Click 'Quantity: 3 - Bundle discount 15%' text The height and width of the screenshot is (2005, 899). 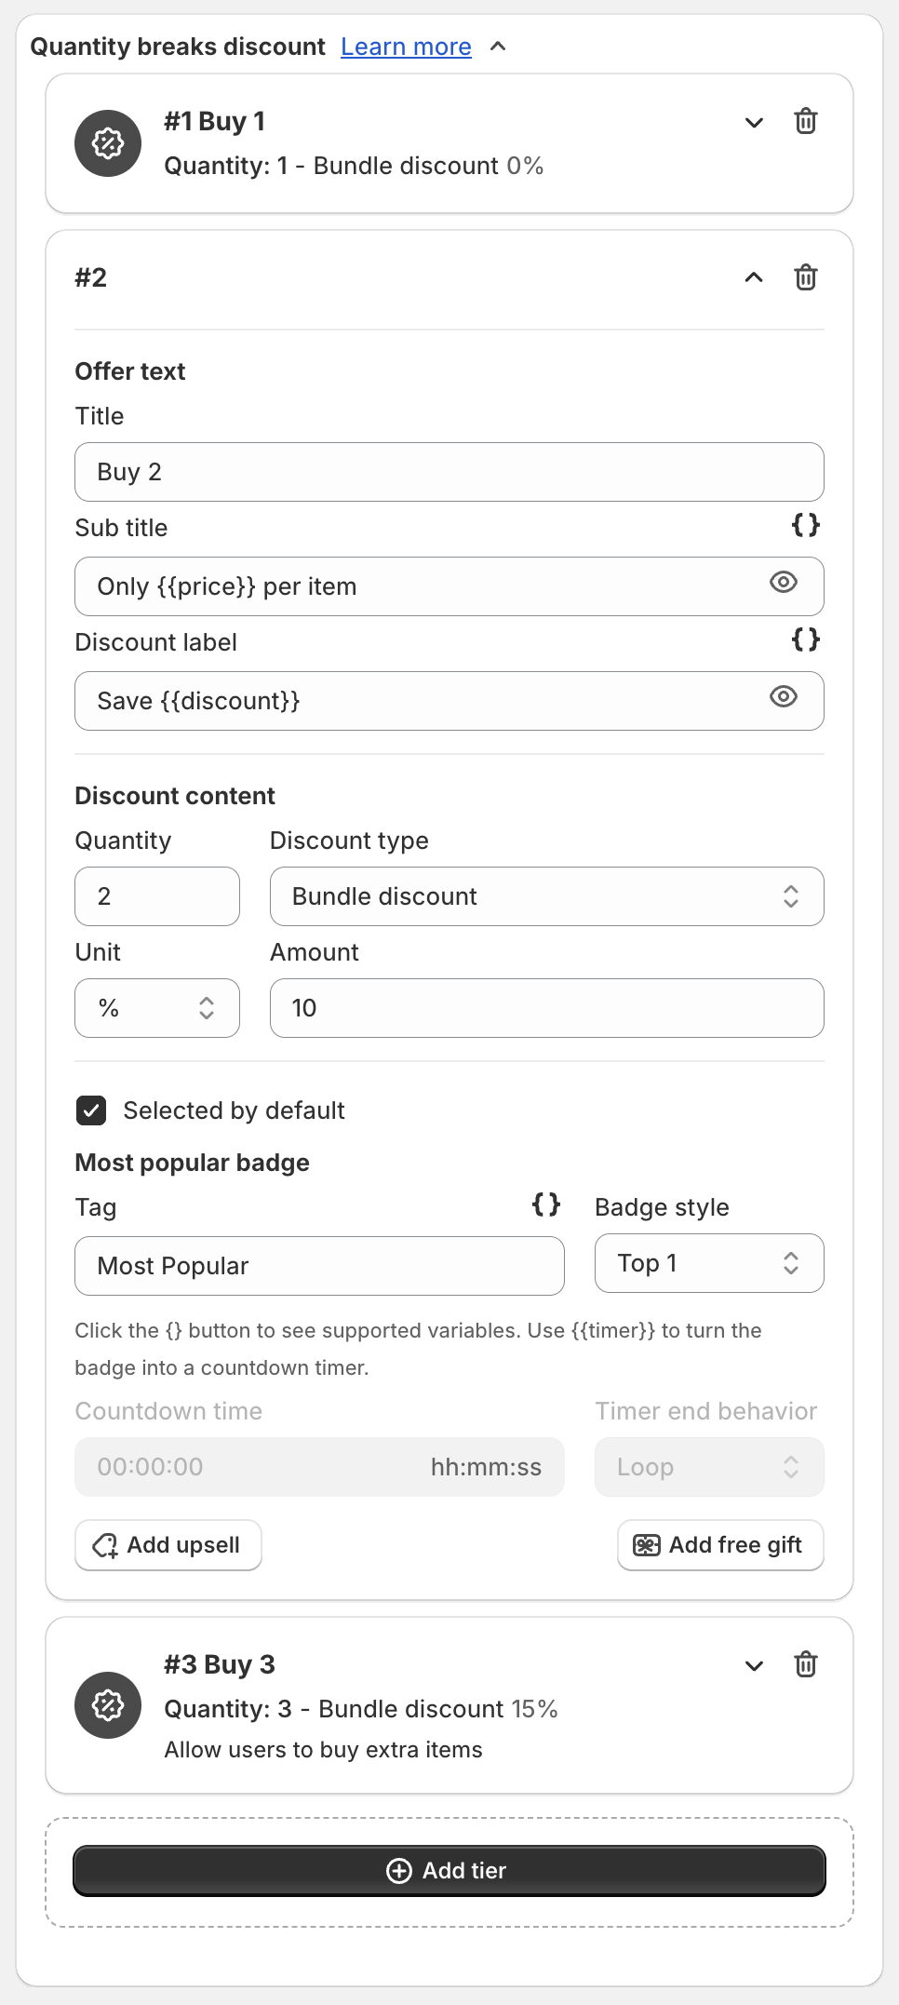(x=361, y=1709)
